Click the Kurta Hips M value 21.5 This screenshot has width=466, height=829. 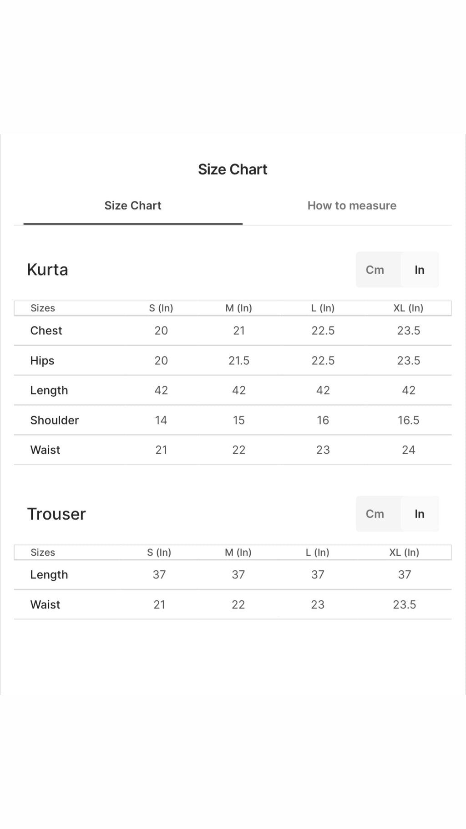tap(239, 361)
